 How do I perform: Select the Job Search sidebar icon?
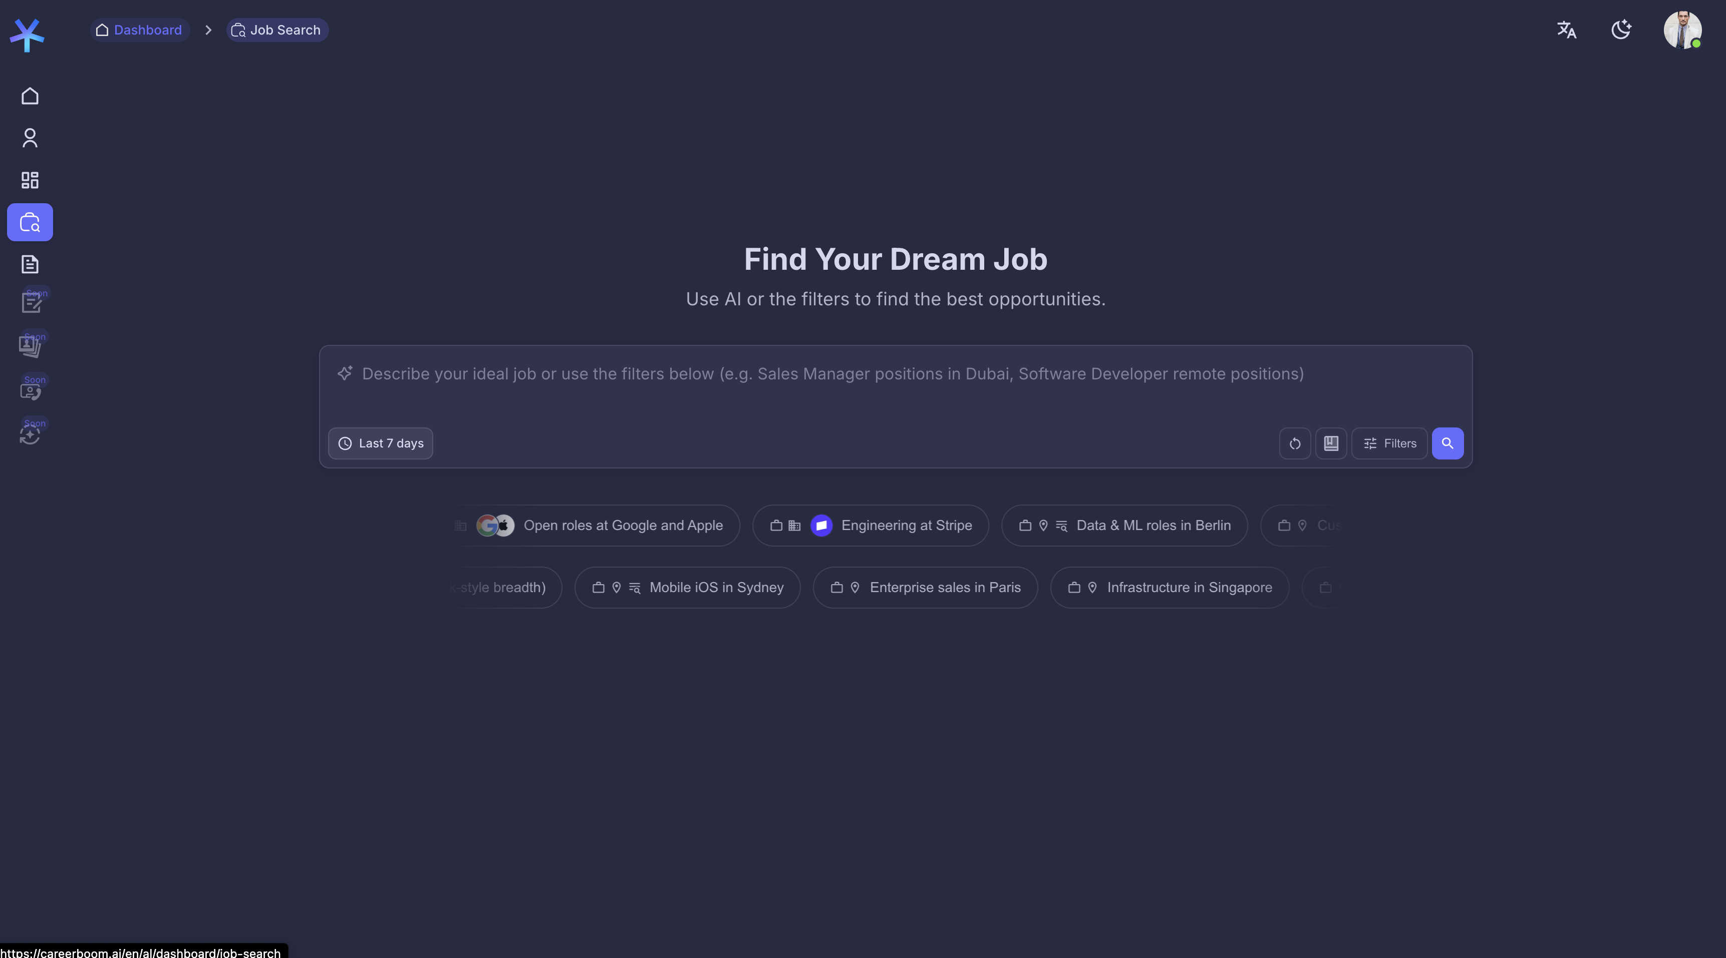point(30,222)
